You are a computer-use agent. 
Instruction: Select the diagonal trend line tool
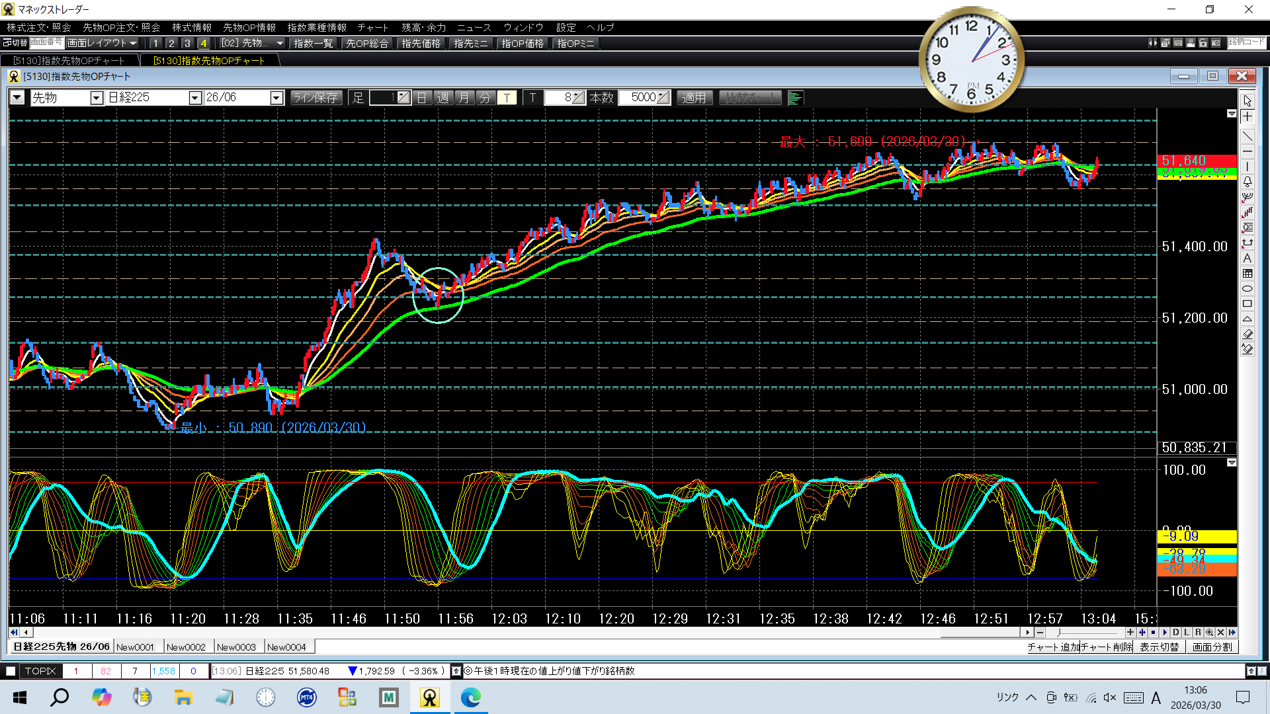tap(1247, 136)
